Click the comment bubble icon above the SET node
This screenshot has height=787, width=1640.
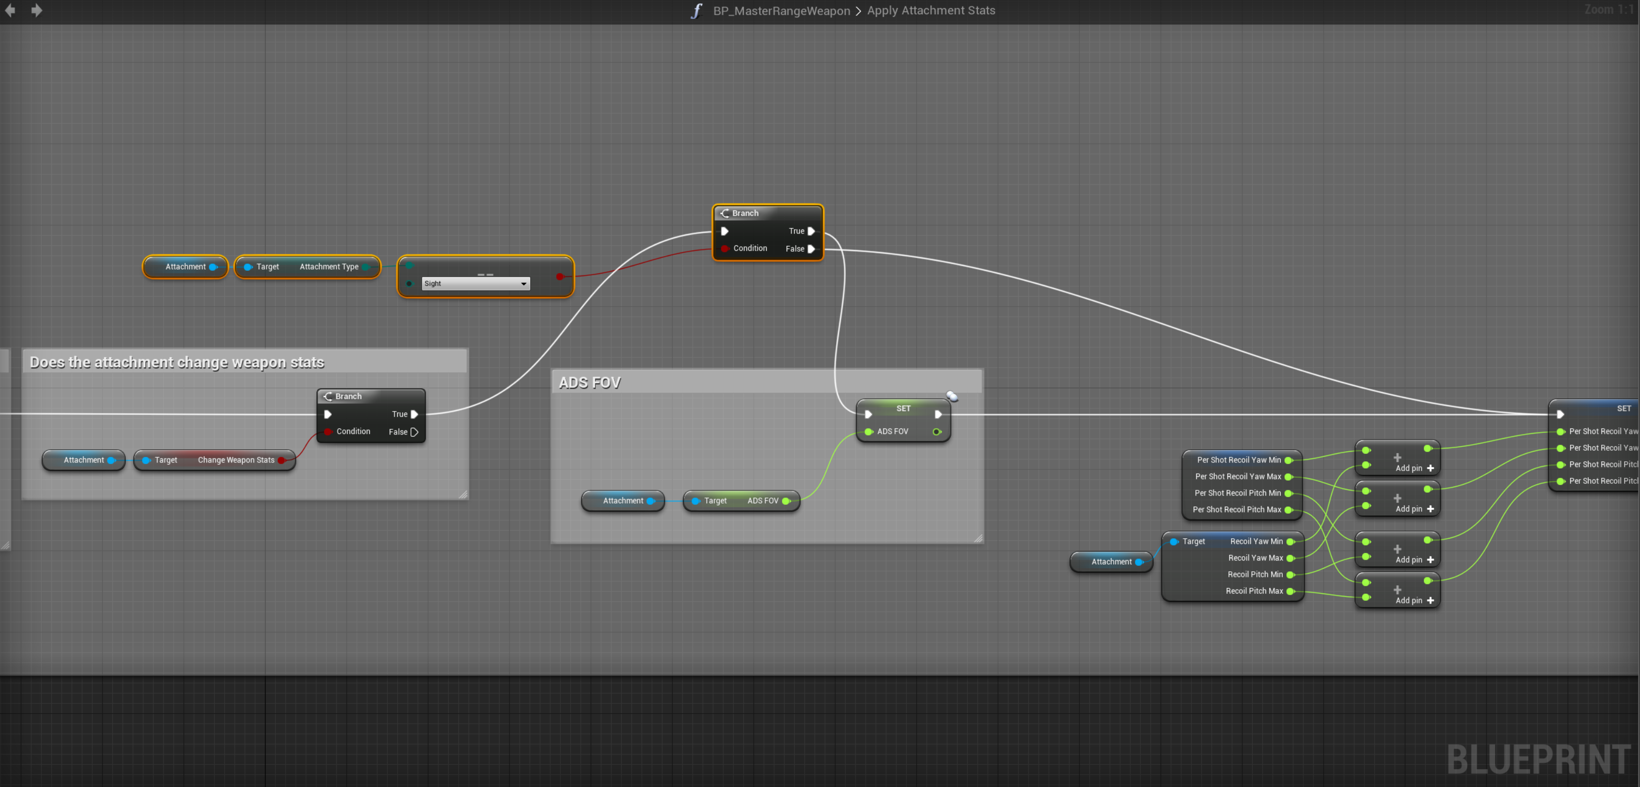point(952,396)
